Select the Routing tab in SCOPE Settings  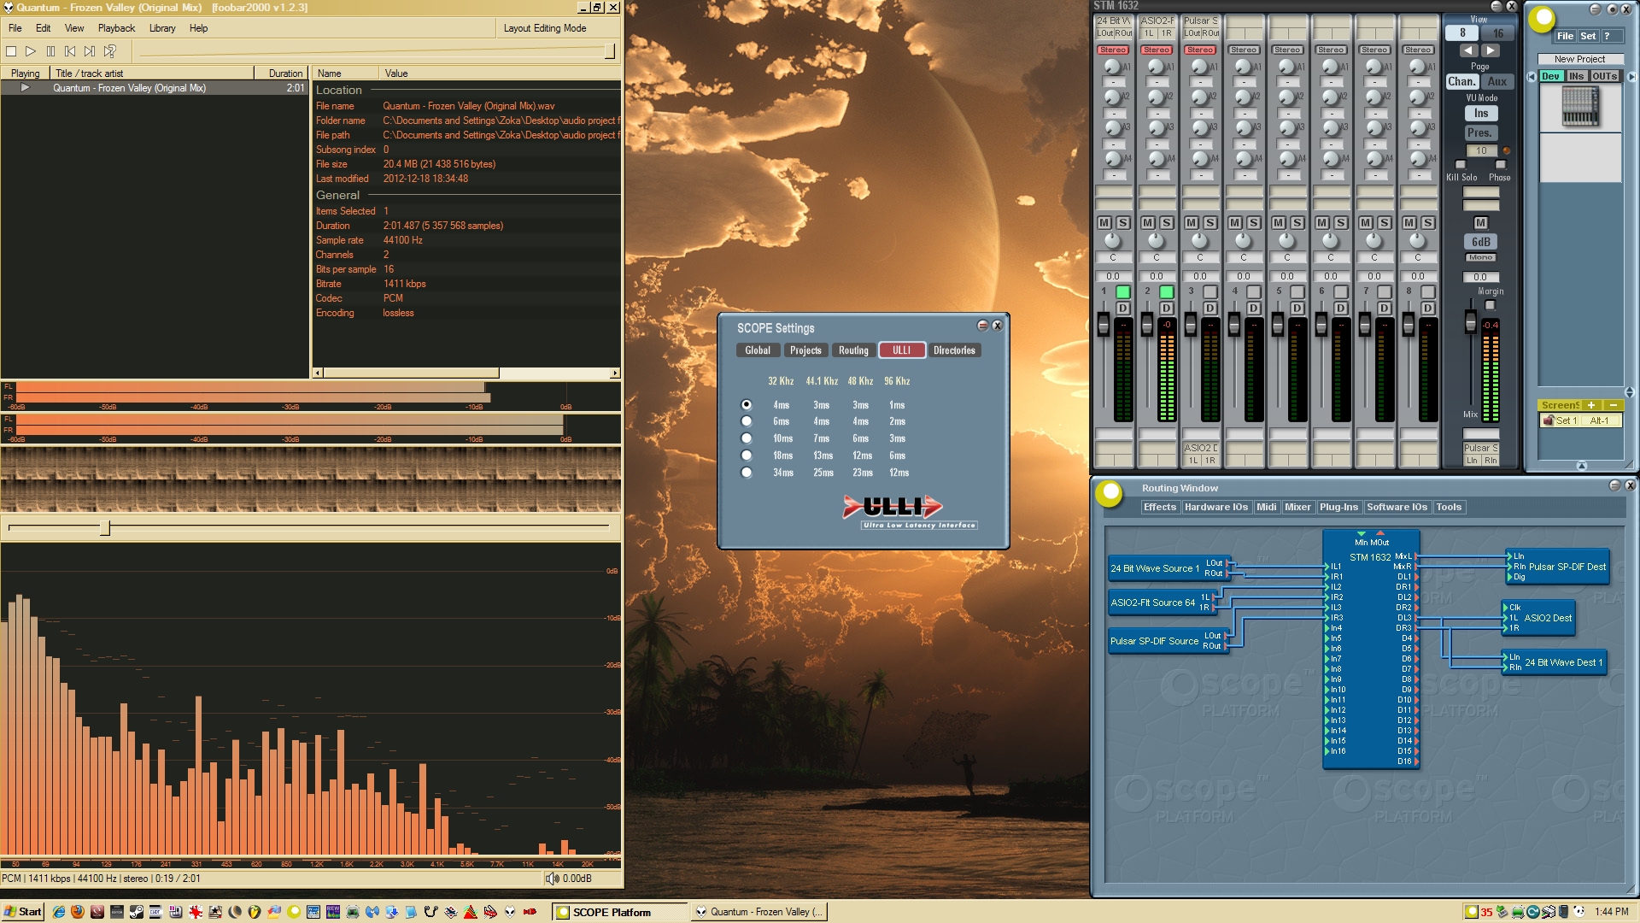pos(853,350)
